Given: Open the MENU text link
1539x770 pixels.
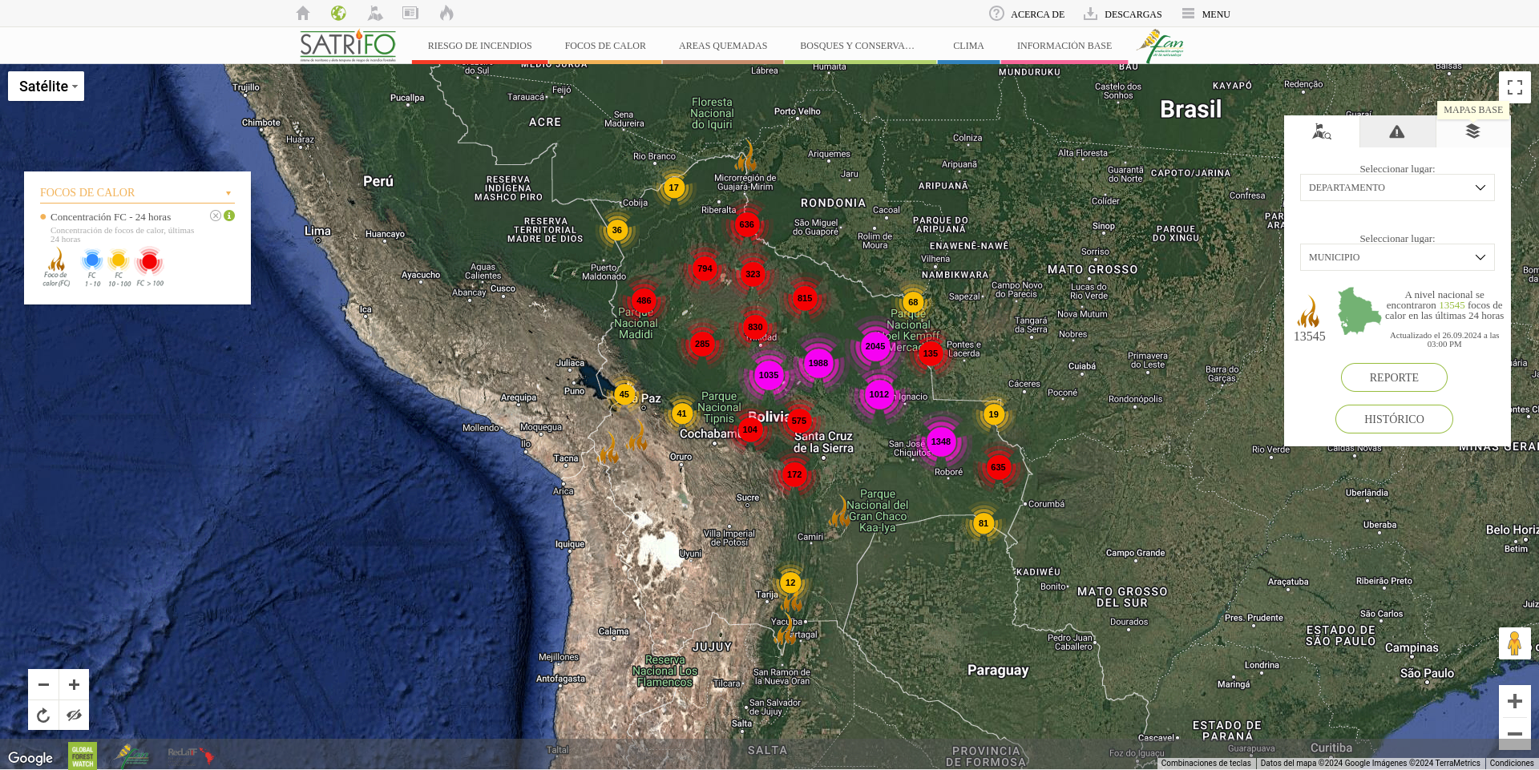Looking at the screenshot, I should (x=1216, y=14).
